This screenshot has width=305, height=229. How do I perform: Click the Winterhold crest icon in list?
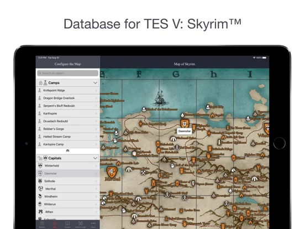[40, 166]
